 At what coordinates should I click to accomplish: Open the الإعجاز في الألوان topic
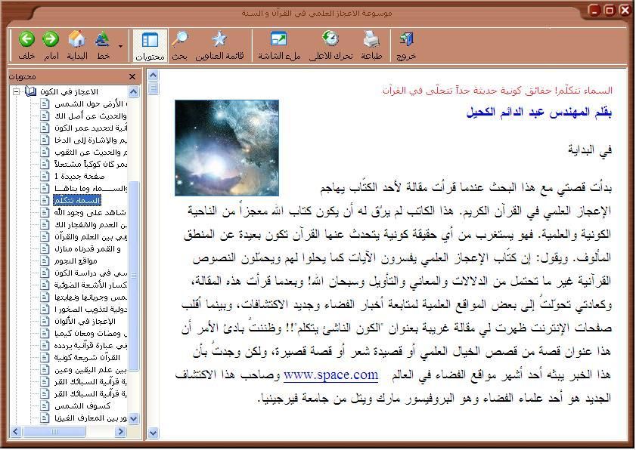point(85,321)
